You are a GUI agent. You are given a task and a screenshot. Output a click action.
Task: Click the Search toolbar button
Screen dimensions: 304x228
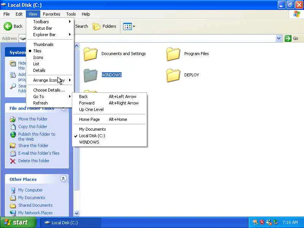click(81, 26)
